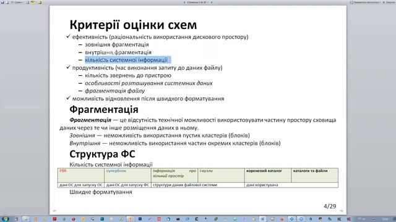Click the і-вузли table cell
The width and height of the screenshot is (396, 222).
(221, 175)
